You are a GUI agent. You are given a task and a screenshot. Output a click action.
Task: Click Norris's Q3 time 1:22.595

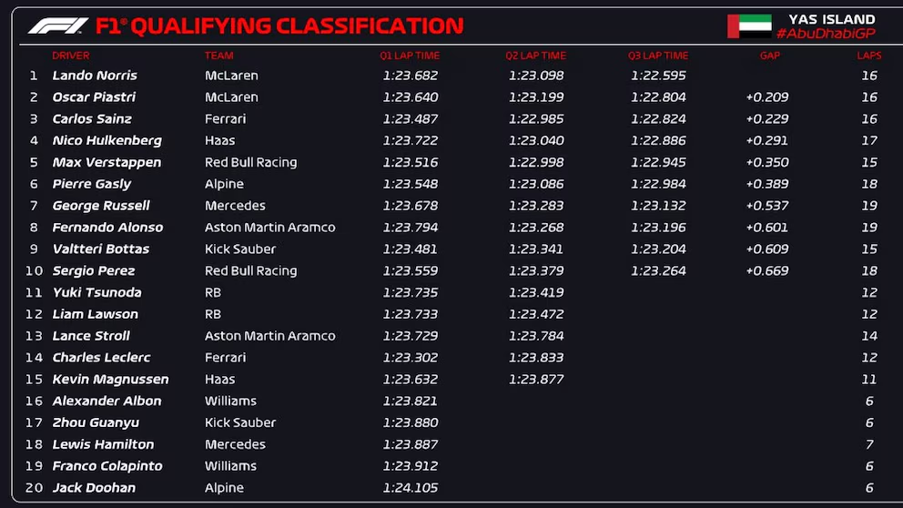pos(658,76)
